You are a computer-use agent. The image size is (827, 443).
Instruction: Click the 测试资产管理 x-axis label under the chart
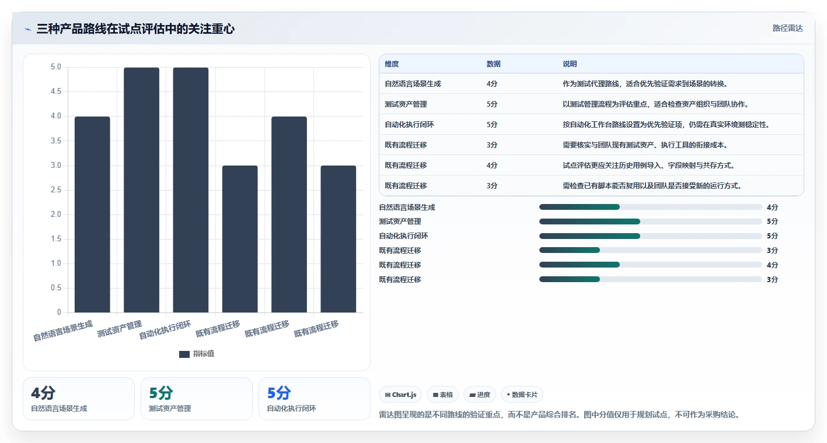click(120, 329)
